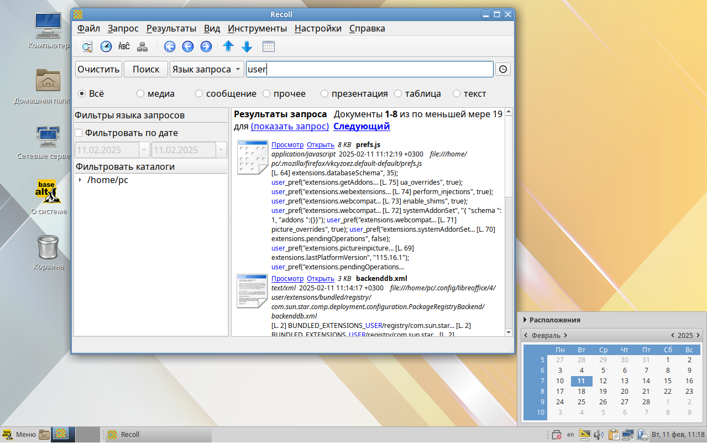Open the first date filter dropdown arrow
Image resolution: width=707 pixels, height=443 pixels.
point(144,150)
